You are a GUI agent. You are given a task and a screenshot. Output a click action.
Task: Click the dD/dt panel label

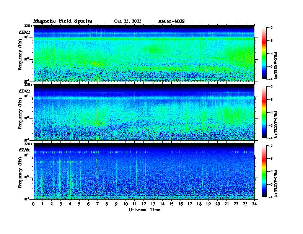pyautogui.click(x=24, y=91)
